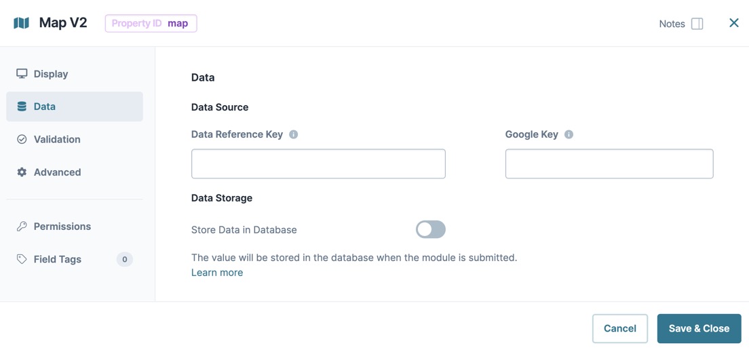Click the Cancel button
The height and width of the screenshot is (352, 749).
(620, 328)
